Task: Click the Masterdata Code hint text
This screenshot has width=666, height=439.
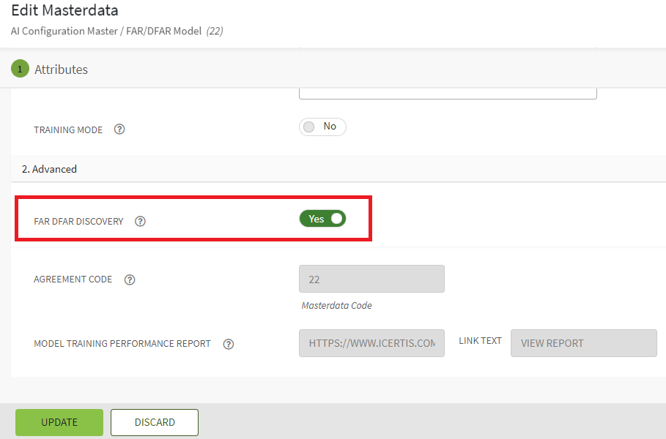Action: [x=336, y=305]
